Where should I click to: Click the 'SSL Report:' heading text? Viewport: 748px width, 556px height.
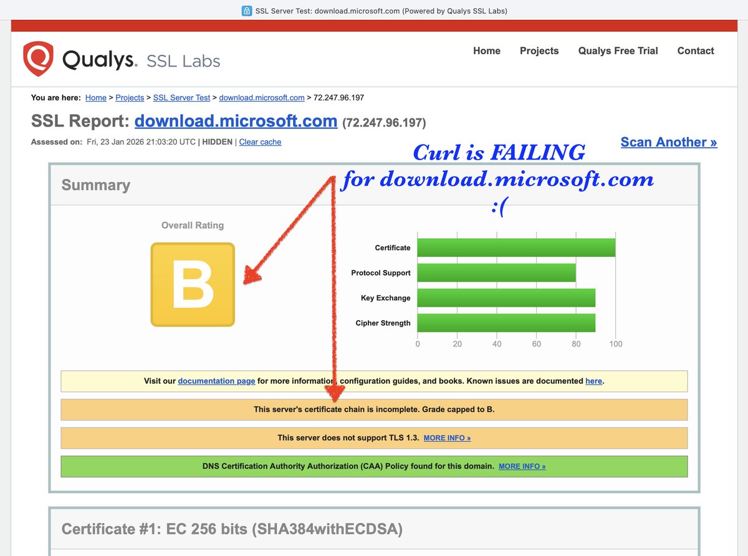point(80,121)
